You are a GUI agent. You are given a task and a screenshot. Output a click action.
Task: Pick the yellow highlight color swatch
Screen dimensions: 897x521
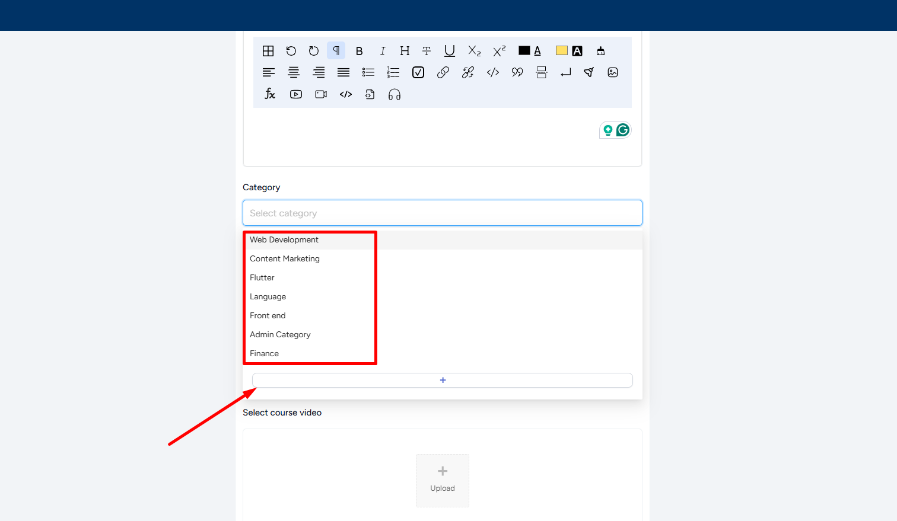pos(562,51)
